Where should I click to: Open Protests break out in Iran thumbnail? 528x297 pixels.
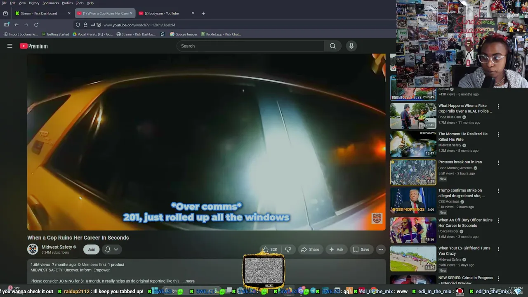[x=413, y=172]
